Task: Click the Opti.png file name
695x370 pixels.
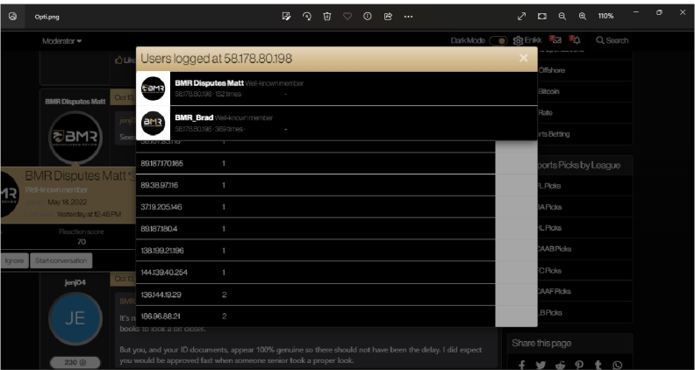Action: pos(47,17)
